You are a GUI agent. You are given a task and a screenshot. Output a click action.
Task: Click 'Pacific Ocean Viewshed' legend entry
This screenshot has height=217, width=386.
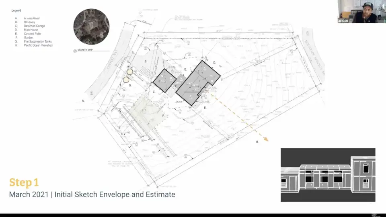point(38,45)
